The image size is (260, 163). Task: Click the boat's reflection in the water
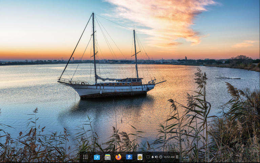click(x=108, y=105)
